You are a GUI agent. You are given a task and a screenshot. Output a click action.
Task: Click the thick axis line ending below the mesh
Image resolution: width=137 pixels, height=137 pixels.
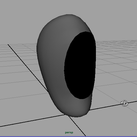(x=77, y=126)
